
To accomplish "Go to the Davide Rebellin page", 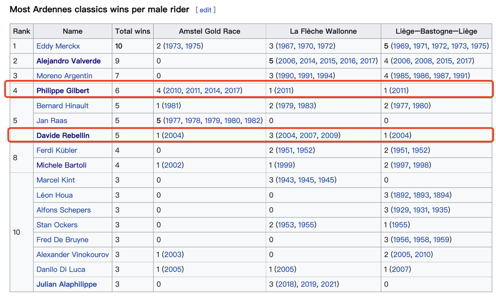I will pyautogui.click(x=62, y=135).
